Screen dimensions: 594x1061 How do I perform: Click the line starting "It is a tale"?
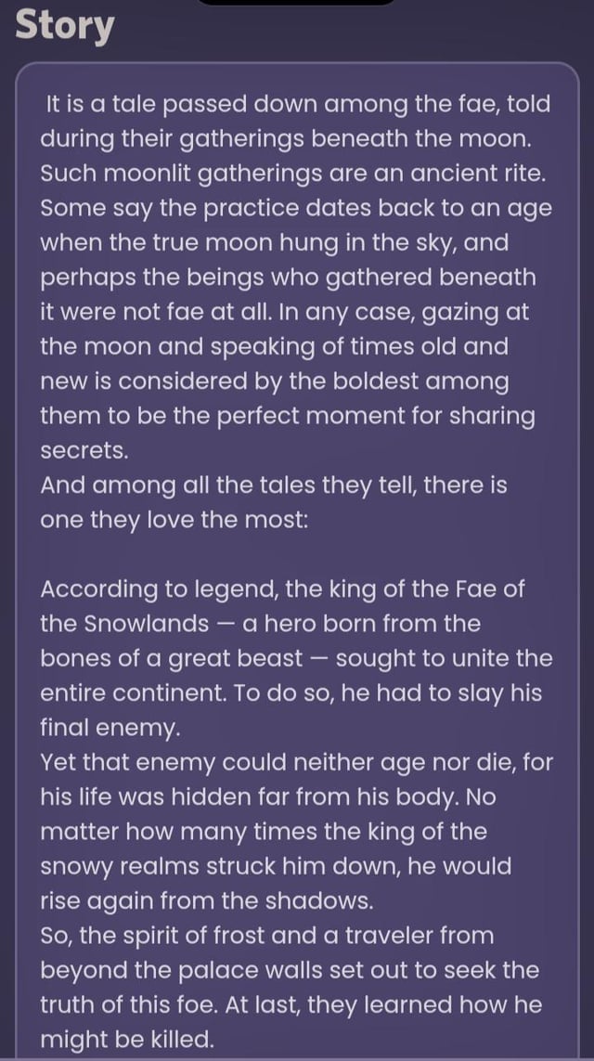[297, 104]
